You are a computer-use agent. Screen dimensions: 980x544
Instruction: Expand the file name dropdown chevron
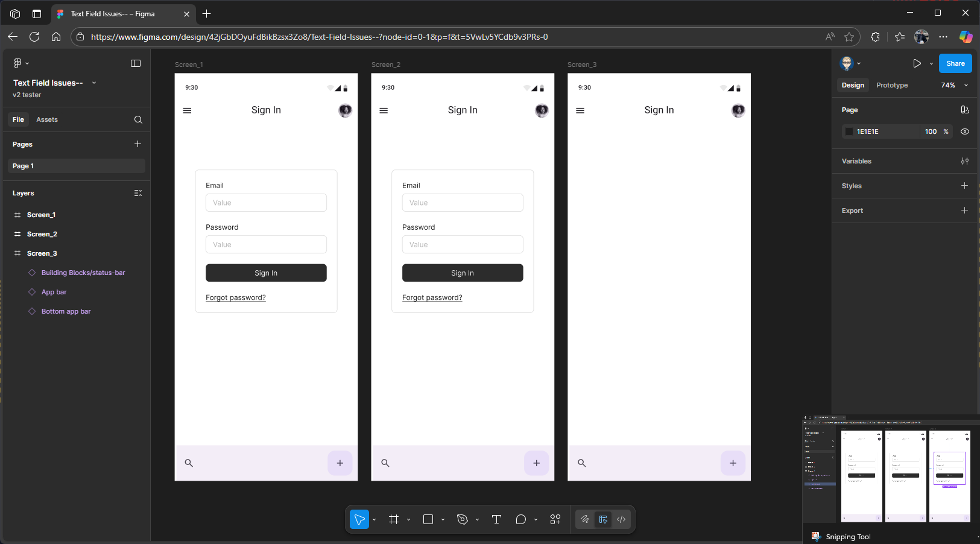point(94,83)
